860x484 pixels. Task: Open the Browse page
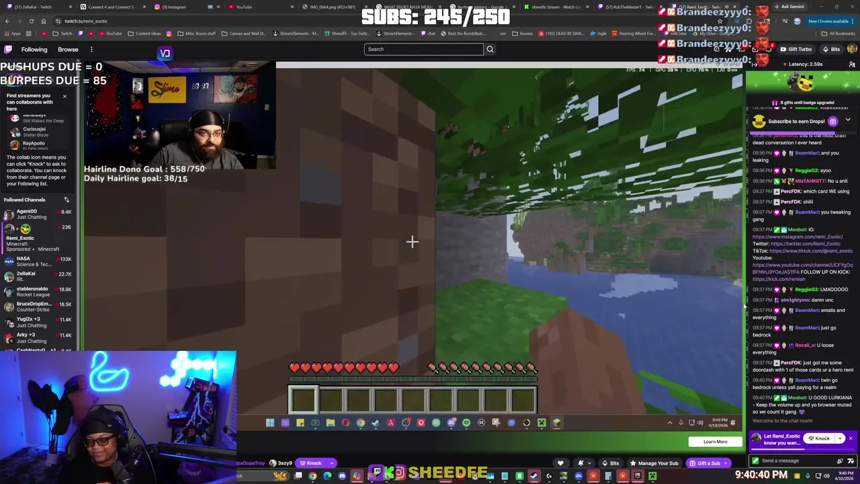pyautogui.click(x=68, y=49)
